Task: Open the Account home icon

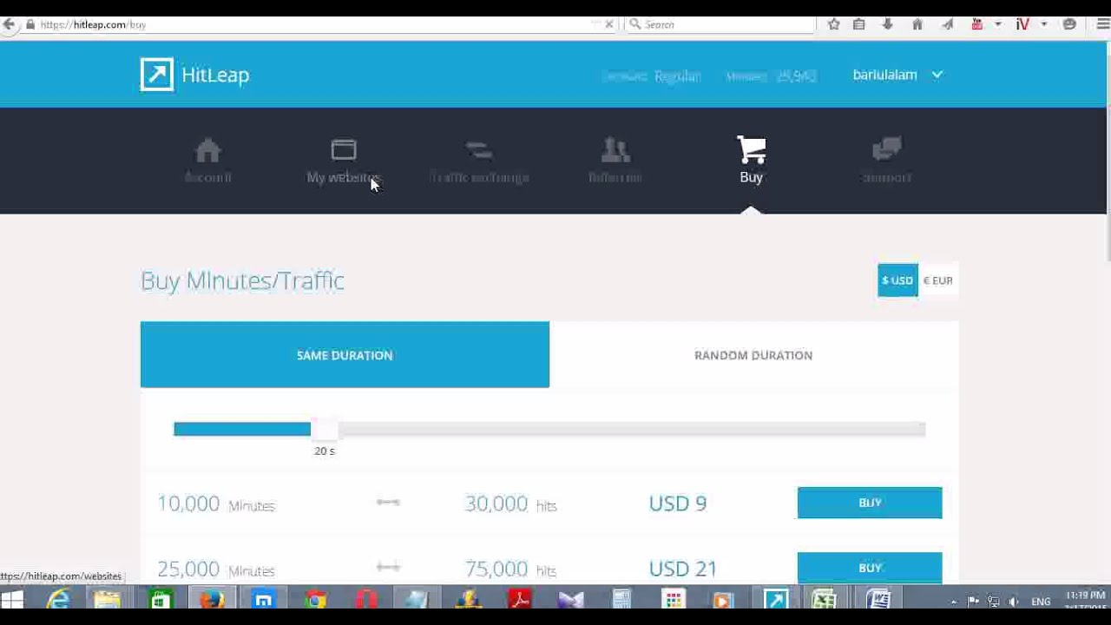Action: [x=207, y=150]
